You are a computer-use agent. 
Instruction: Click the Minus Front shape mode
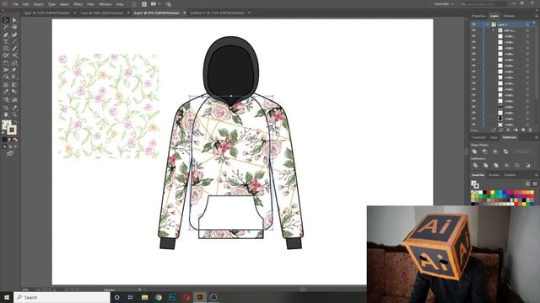(x=485, y=151)
